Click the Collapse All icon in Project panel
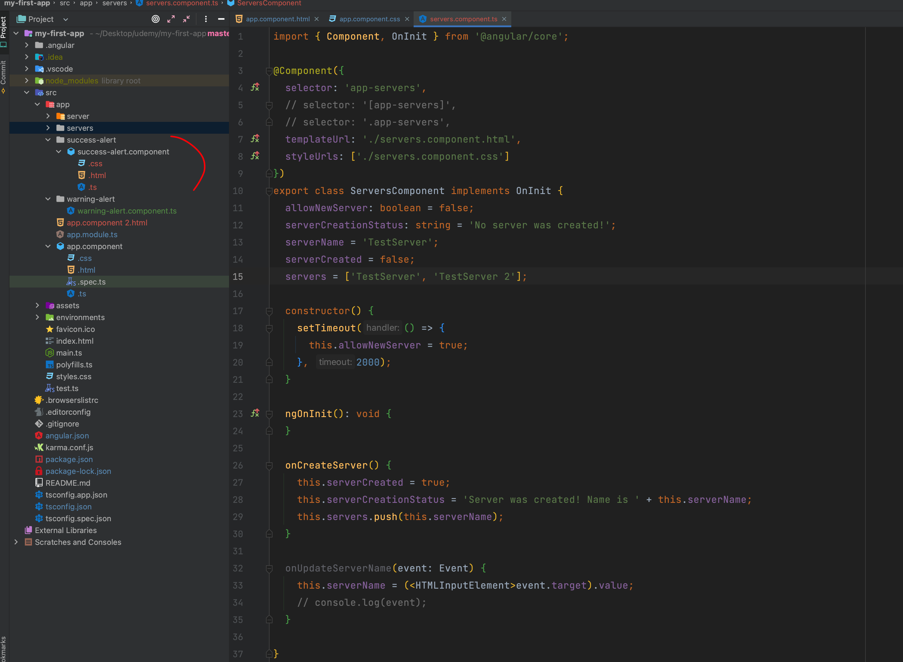 click(x=186, y=19)
